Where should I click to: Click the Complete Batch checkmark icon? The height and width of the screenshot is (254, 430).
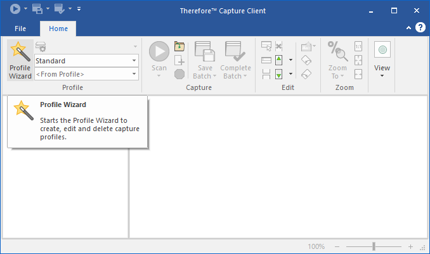[235, 51]
